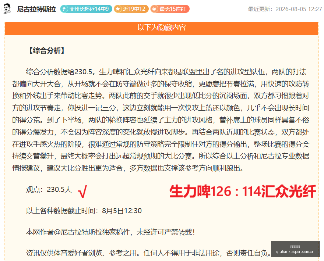Image resolution: width=324 pixels, height=261 pixels.
Task: Click the flame icon in red badge
Action: pyautogui.click(x=154, y=9)
